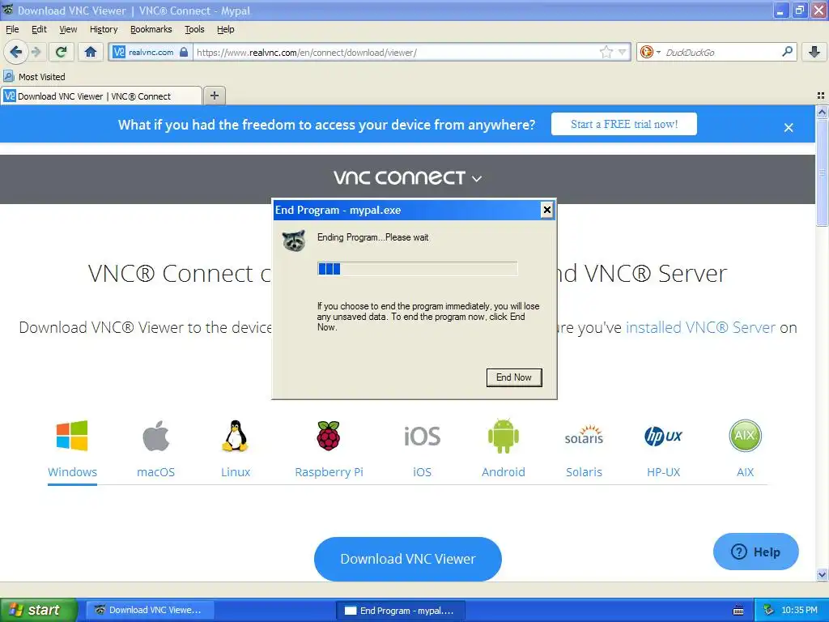The image size is (829, 622).
Task: Open the URL history dropdown arrow
Action: coord(623,52)
